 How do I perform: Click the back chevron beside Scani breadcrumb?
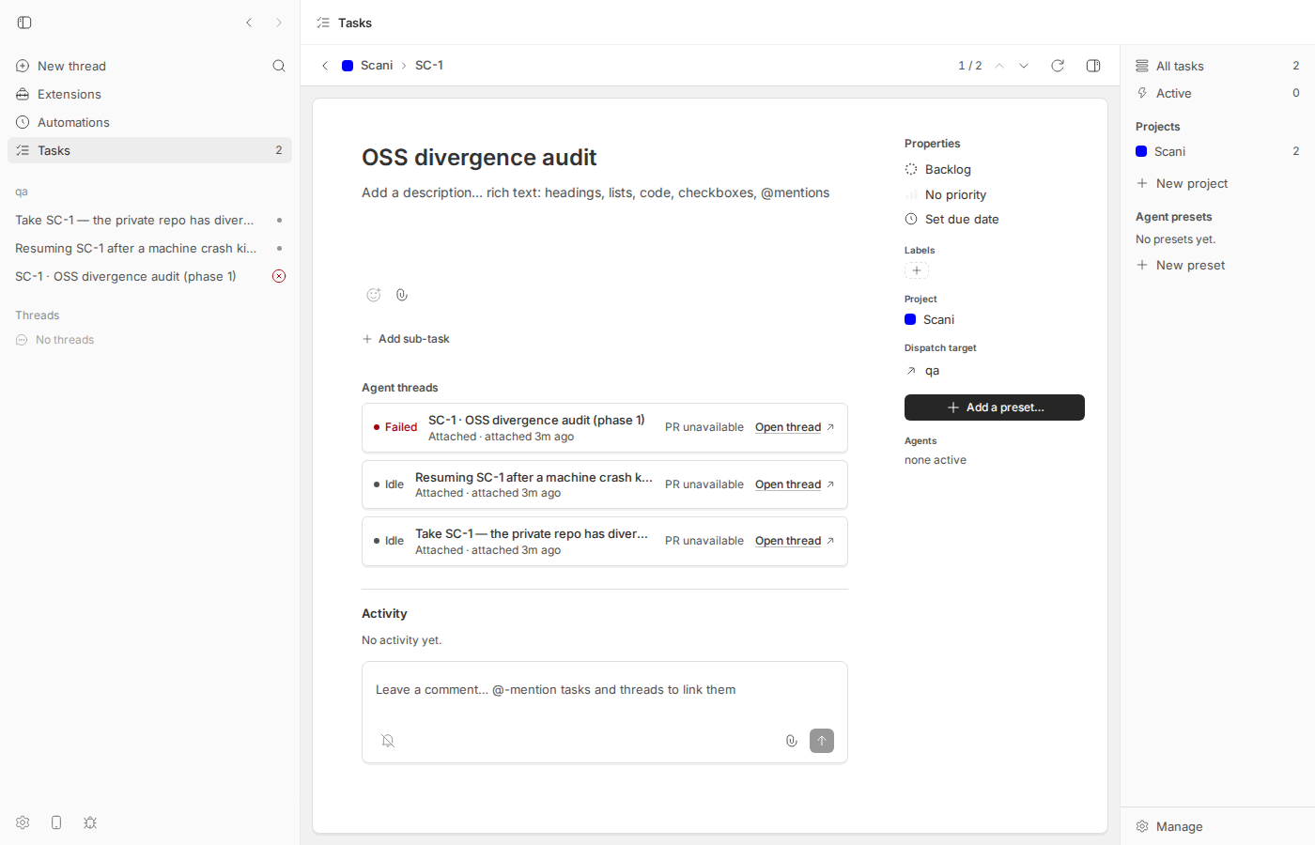325,66
